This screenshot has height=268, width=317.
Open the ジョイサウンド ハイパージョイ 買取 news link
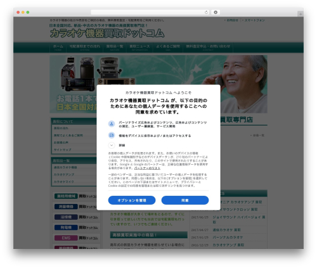pos(239,219)
